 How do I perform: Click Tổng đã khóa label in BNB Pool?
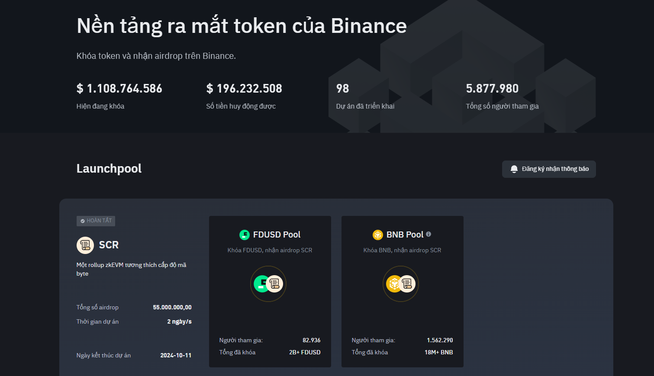click(x=370, y=352)
